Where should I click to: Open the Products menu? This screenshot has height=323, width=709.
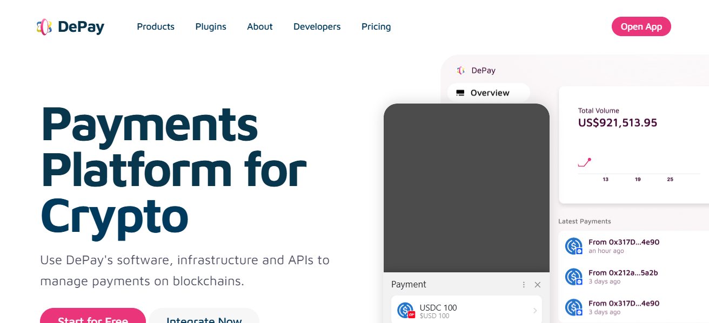pos(156,26)
